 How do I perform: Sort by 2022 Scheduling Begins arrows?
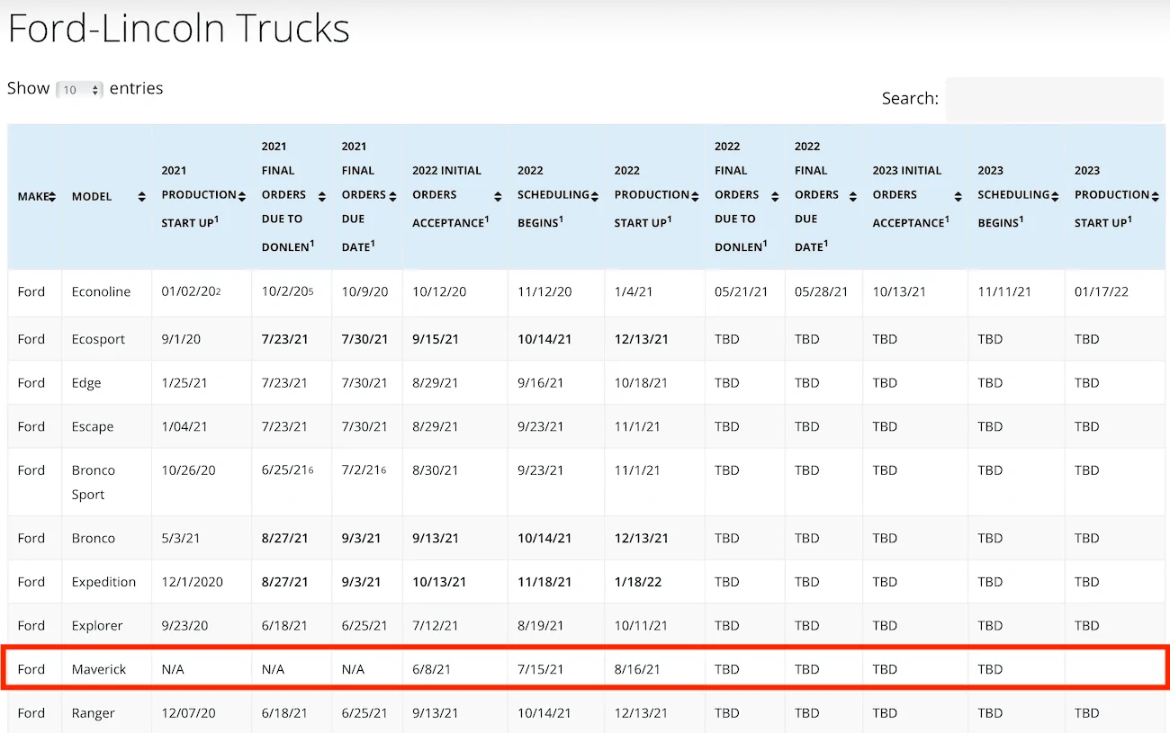[595, 195]
